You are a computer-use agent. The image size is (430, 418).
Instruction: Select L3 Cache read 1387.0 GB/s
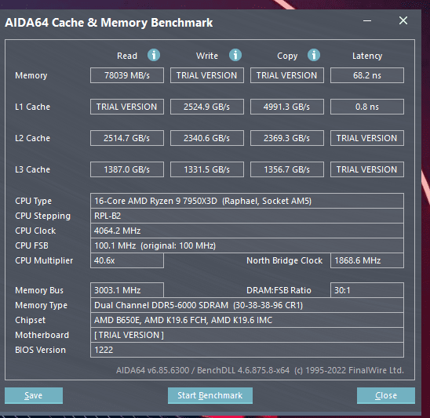click(x=127, y=169)
